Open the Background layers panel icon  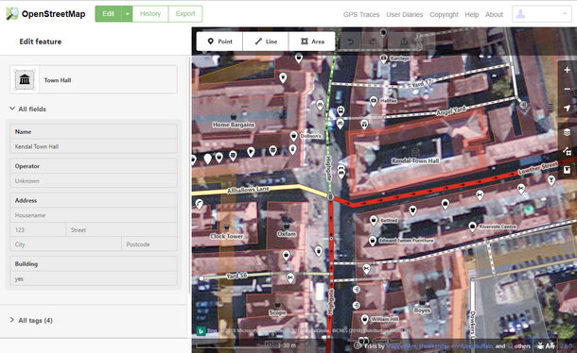(567, 132)
